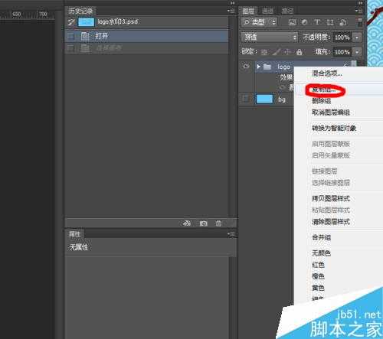
Task: Choose 取消图层编组 from context menu
Action: (x=331, y=112)
